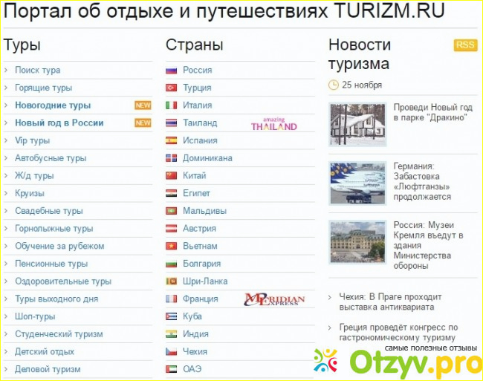This screenshot has width=483, height=381.
Task: Select the Турция country link
Action: click(197, 88)
